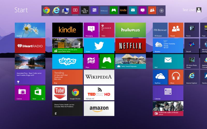Launch the Netflix tile
207x129 pixels.
[x=130, y=46]
